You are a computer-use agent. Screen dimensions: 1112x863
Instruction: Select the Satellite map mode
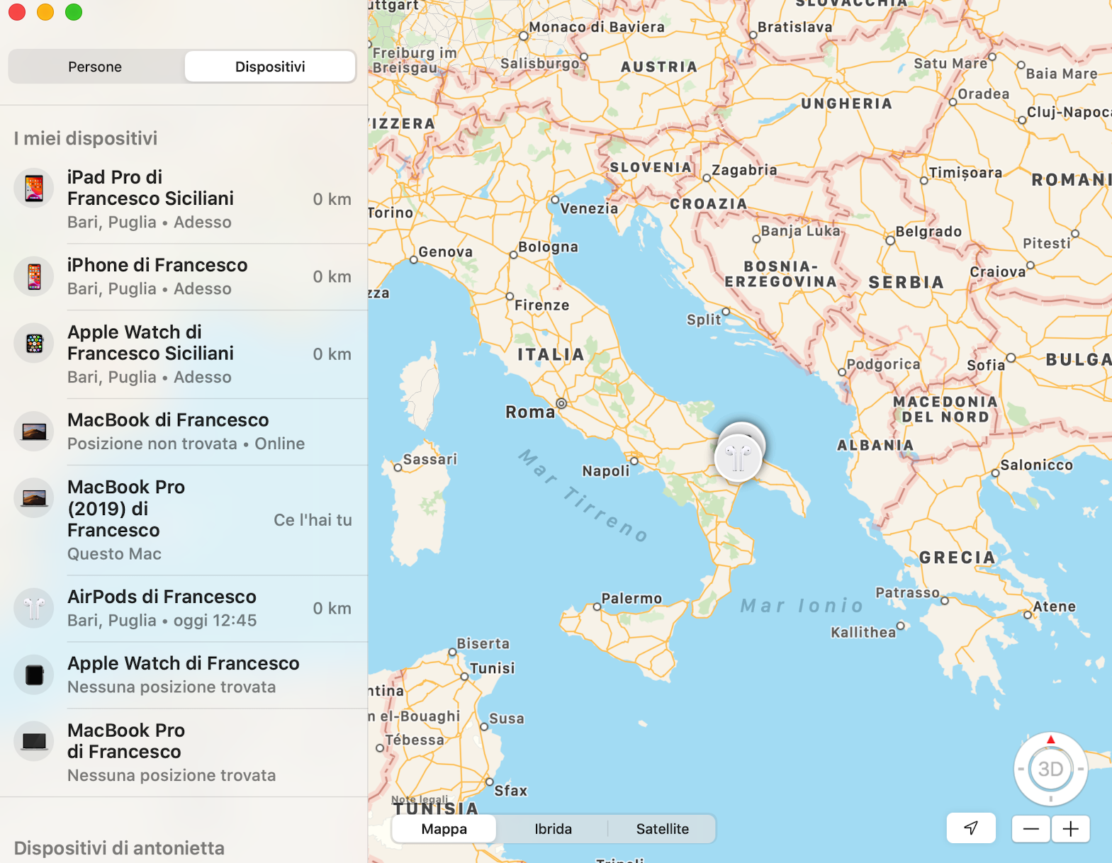[662, 829]
